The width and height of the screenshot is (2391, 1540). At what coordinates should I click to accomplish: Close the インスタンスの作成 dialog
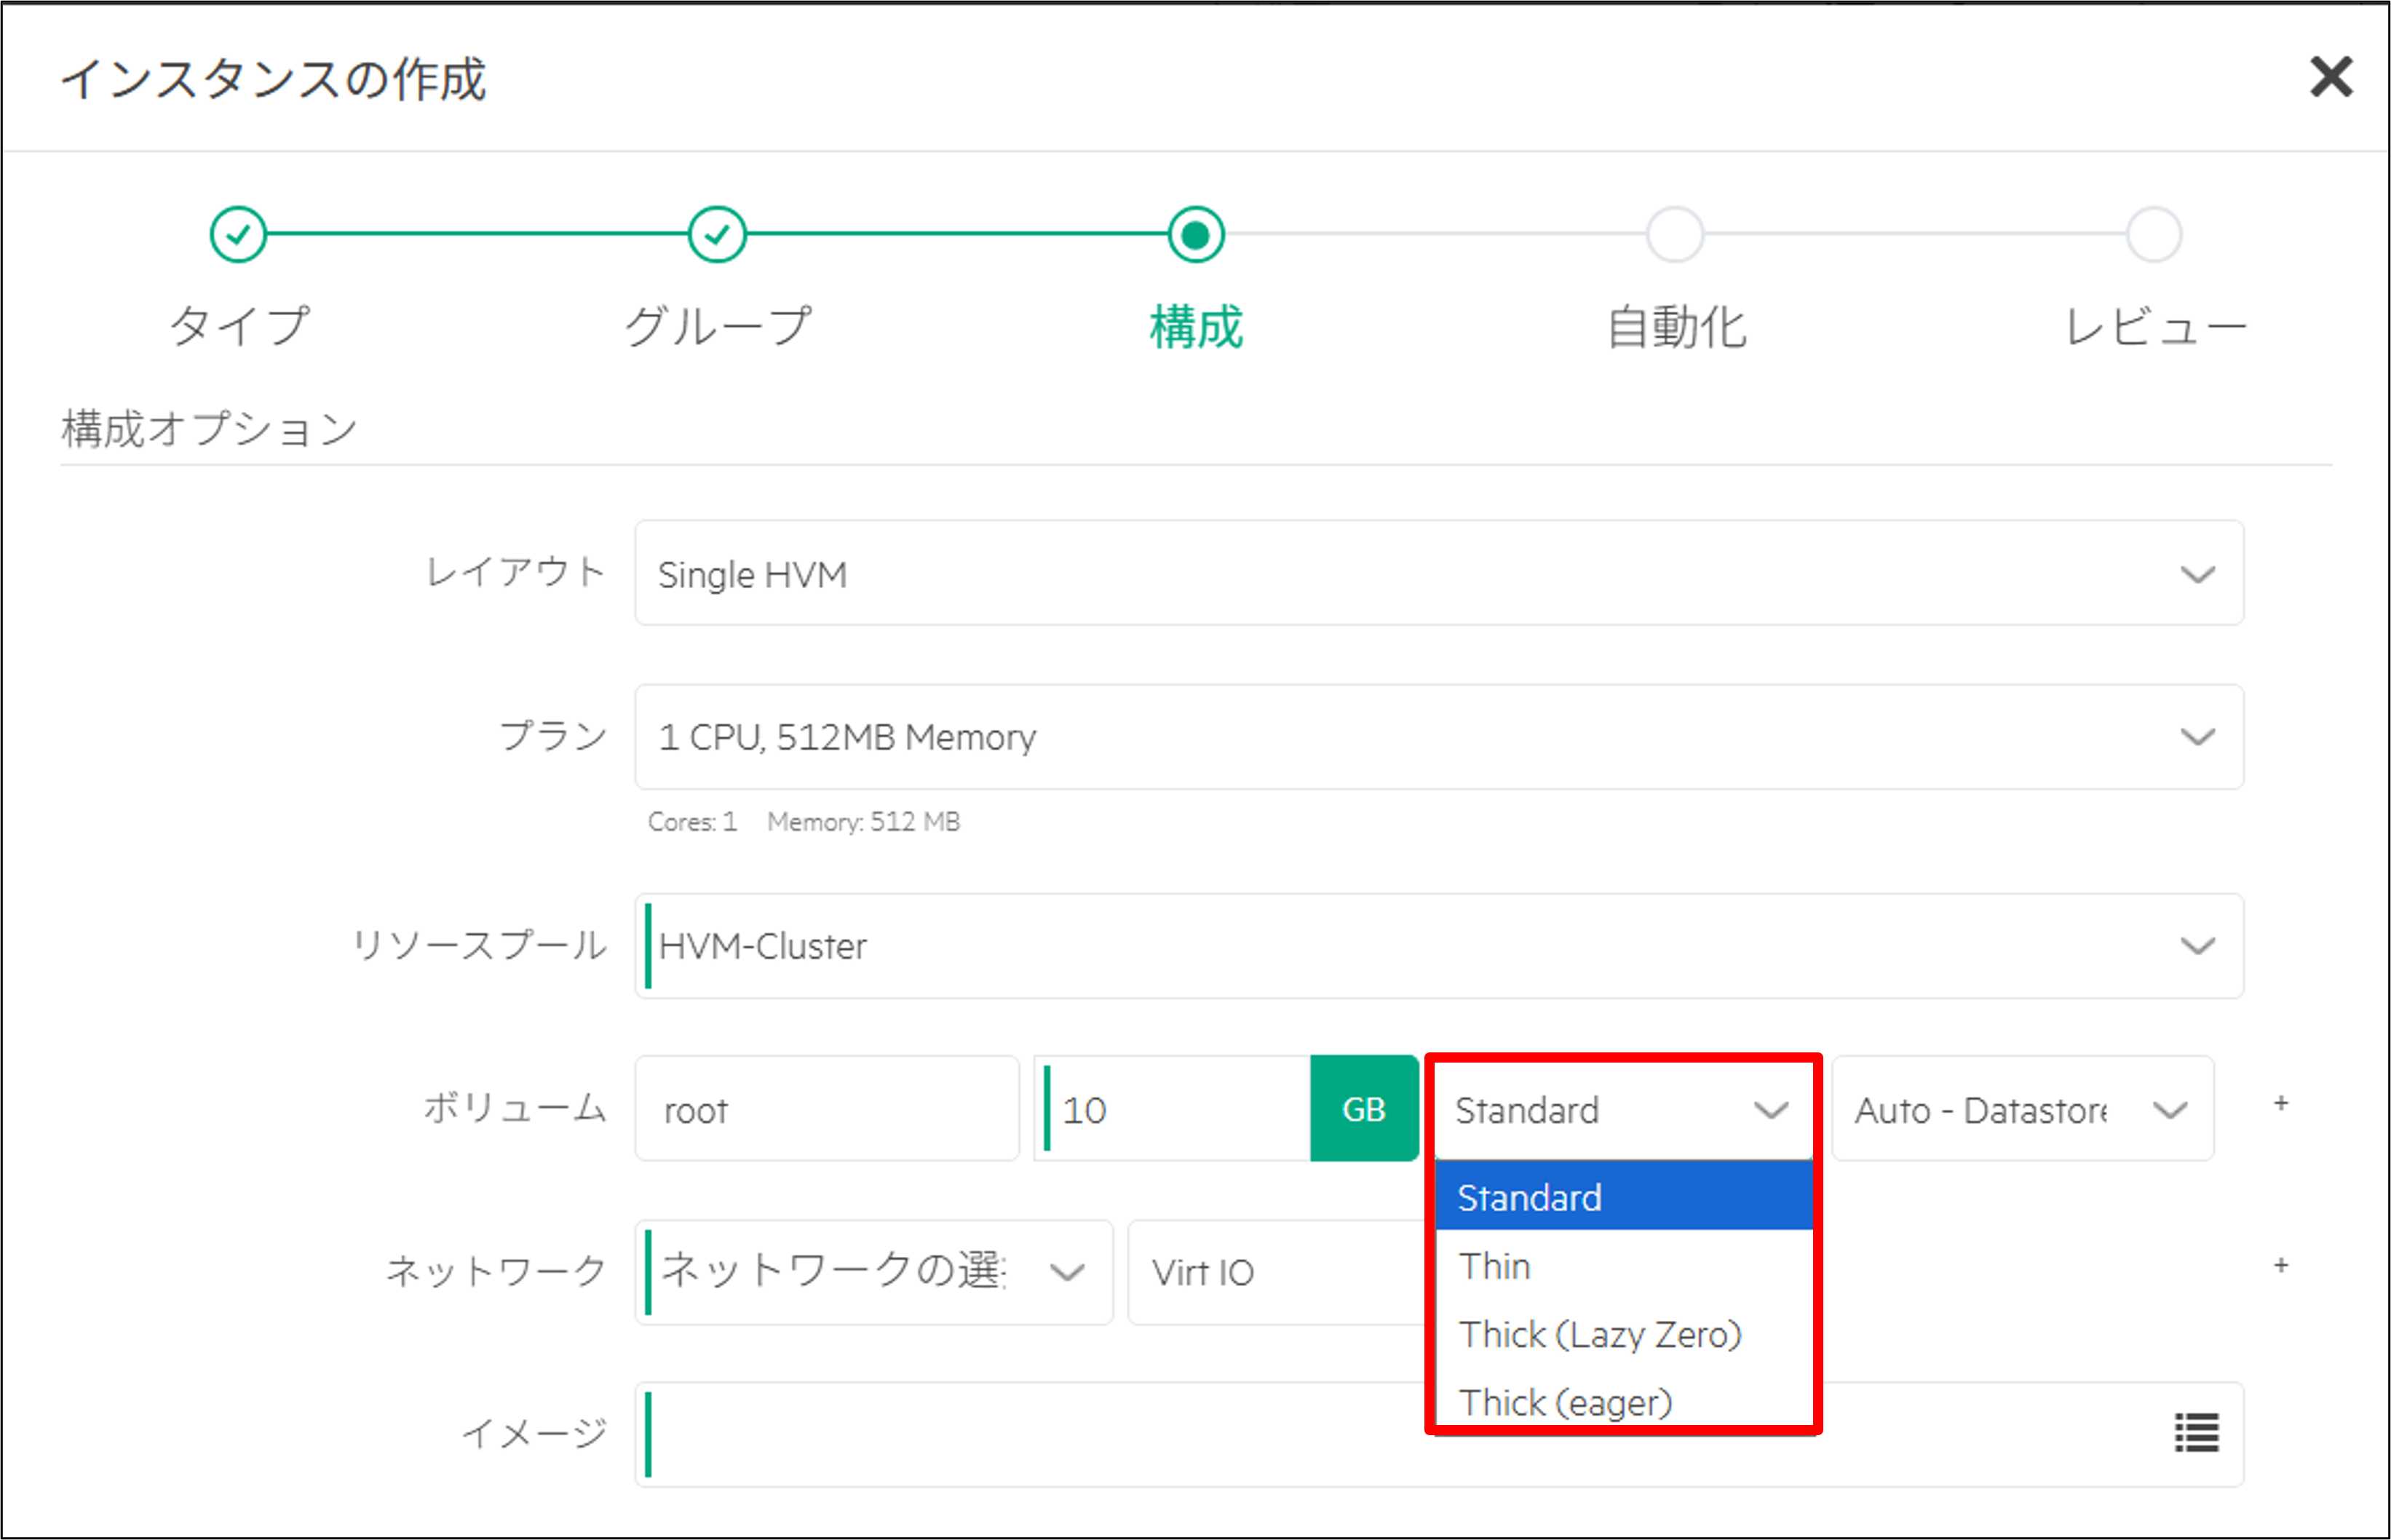2331,77
